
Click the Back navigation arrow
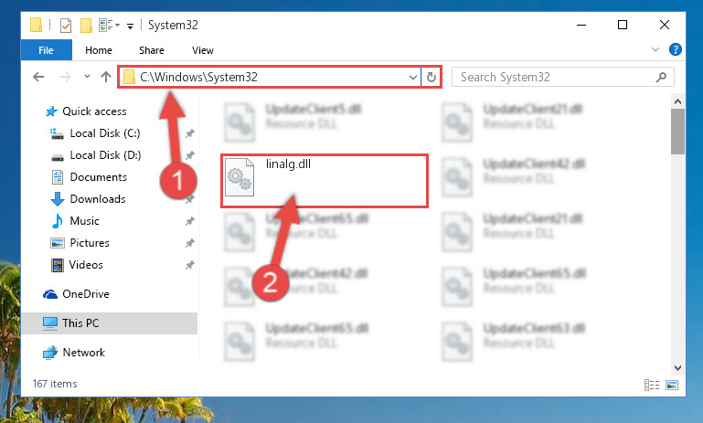(x=38, y=77)
